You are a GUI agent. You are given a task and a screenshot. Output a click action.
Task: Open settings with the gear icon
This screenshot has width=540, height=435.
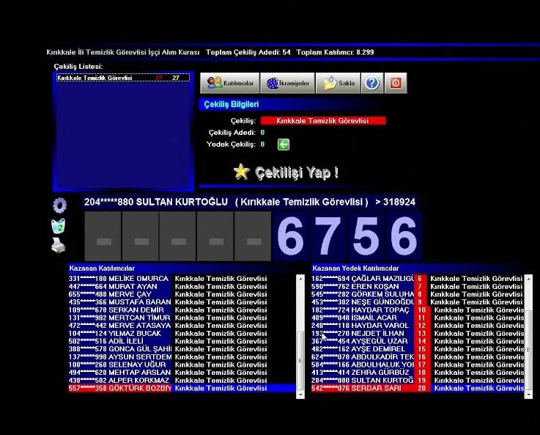[x=59, y=205]
